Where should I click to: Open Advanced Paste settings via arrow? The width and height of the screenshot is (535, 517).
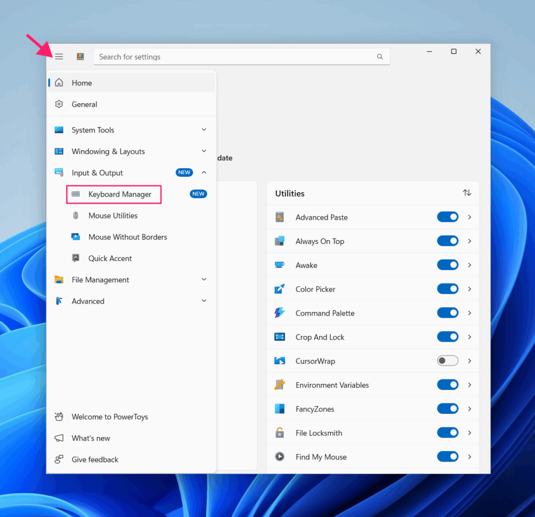[x=470, y=217]
